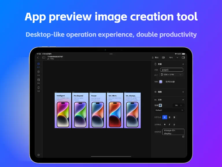Image resolution: width=222 pixels, height=167 pixels.
Task: Click the selected Always-On display subtitle text
Action: pyautogui.click(x=133, y=99)
